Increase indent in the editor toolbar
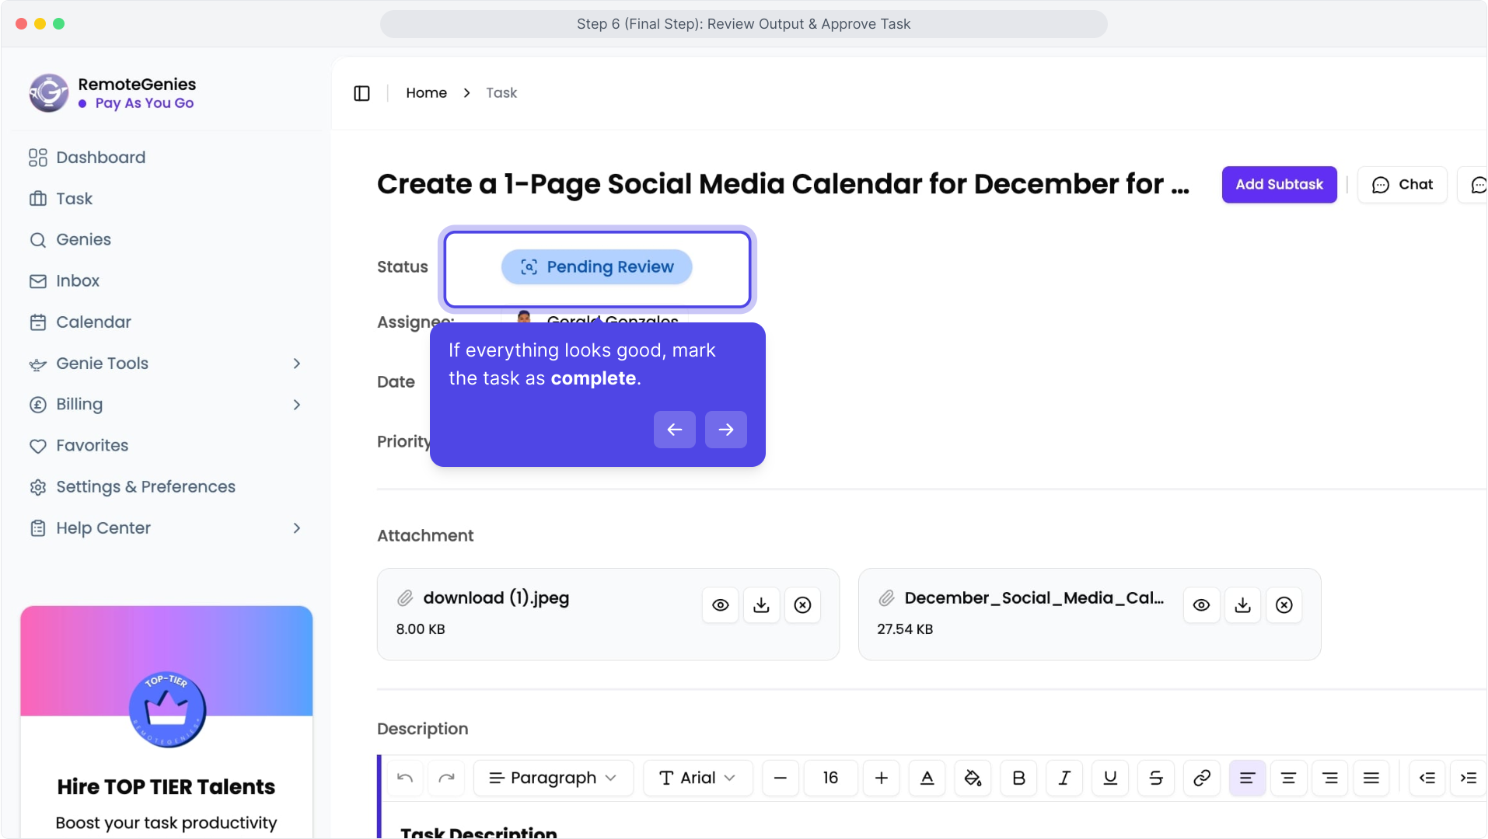The height and width of the screenshot is (839, 1488). click(1469, 778)
